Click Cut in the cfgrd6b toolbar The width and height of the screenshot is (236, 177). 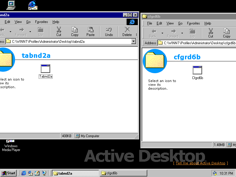211,33
